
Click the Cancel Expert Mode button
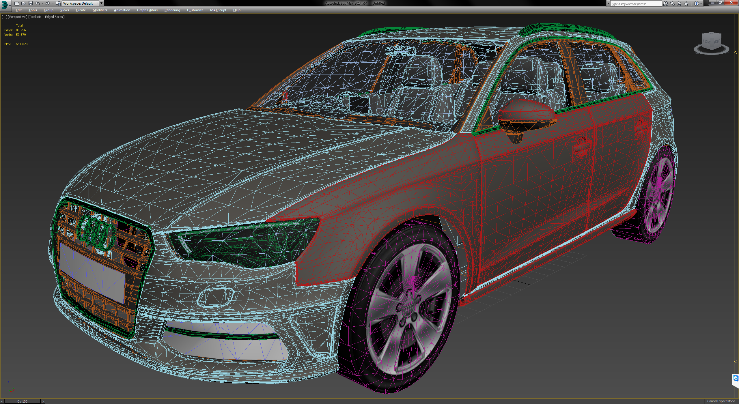[721, 401]
